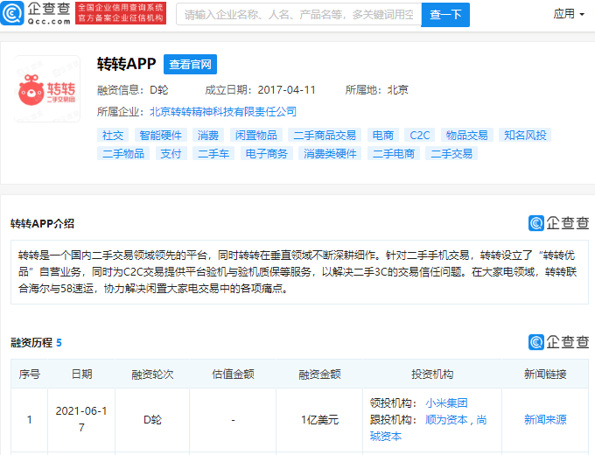Select the 二手商品交易 tag
The height and width of the screenshot is (455, 595).
[325, 135]
